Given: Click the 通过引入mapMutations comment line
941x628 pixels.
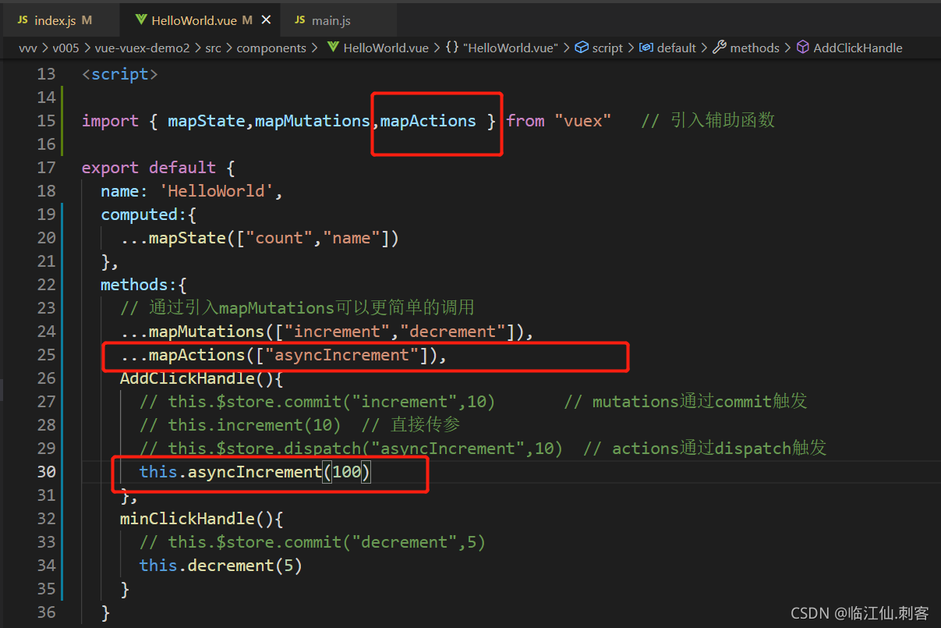Looking at the screenshot, I should (297, 308).
